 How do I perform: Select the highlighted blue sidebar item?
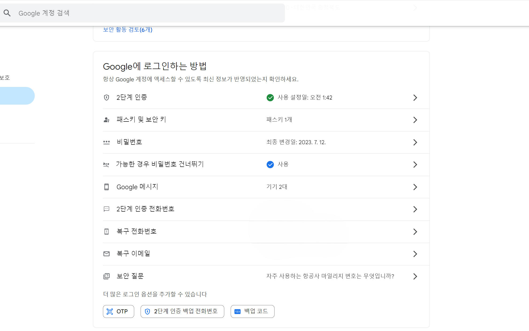point(17,96)
